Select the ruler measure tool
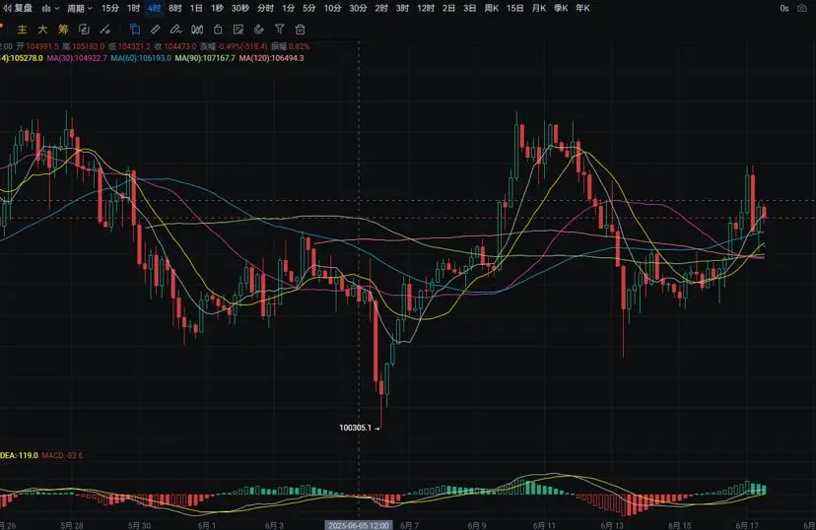 pos(155,30)
